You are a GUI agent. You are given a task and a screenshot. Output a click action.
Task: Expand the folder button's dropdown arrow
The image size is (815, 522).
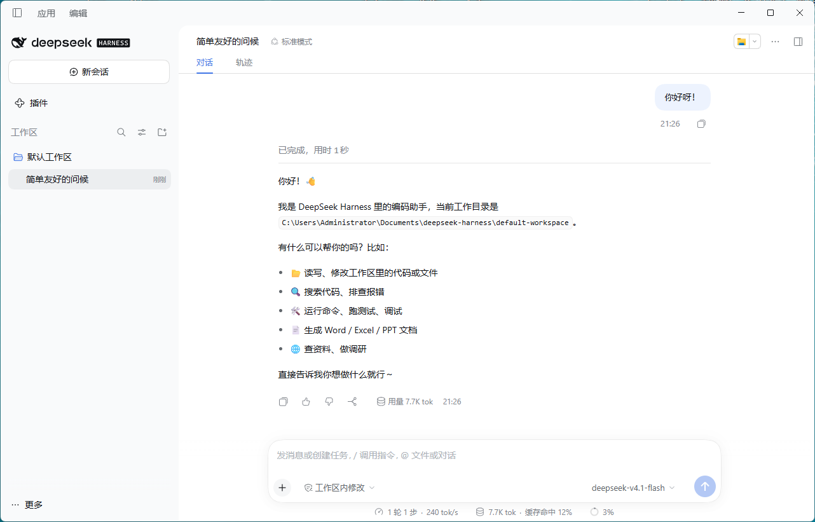pyautogui.click(x=755, y=41)
